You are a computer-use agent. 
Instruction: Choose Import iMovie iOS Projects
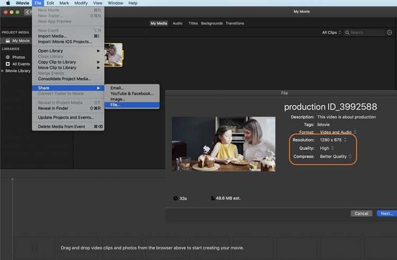pyautogui.click(x=68, y=42)
